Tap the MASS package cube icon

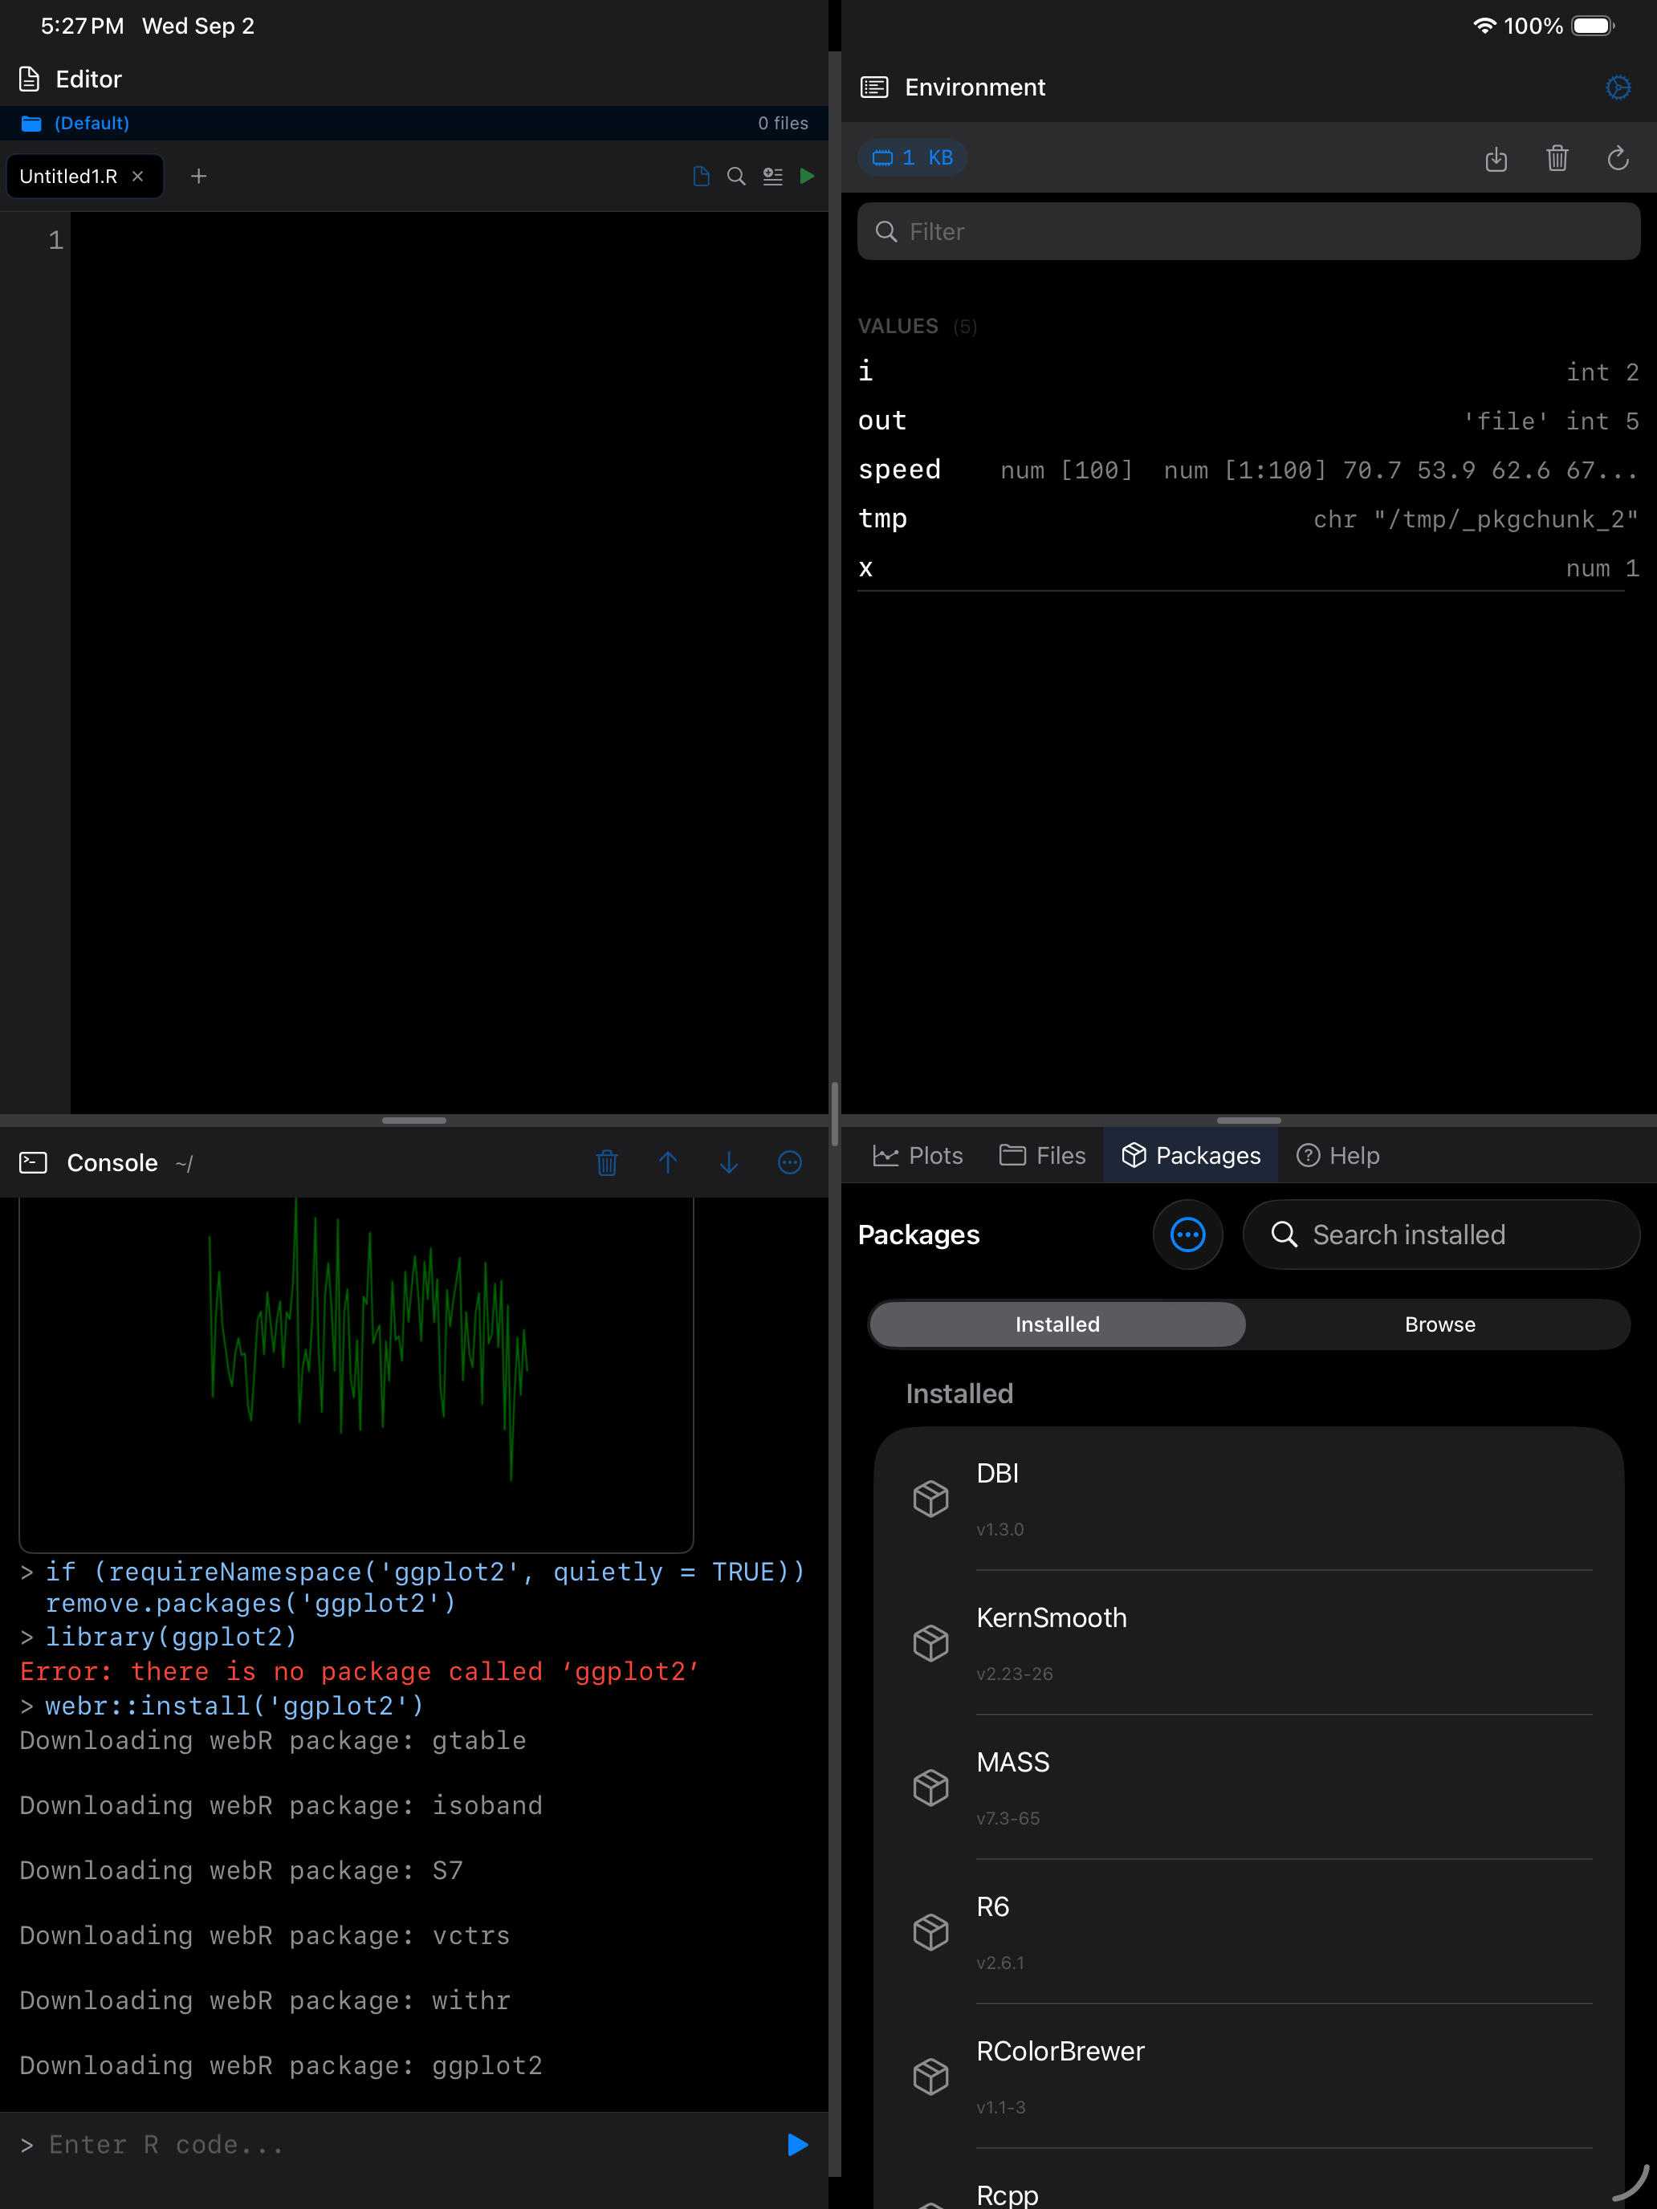pos(930,1788)
